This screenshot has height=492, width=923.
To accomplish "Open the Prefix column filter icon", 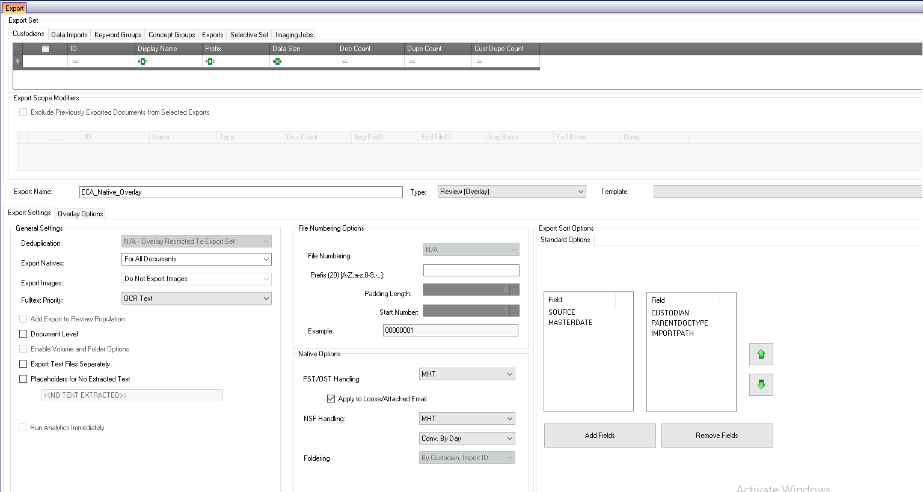I will pyautogui.click(x=210, y=61).
